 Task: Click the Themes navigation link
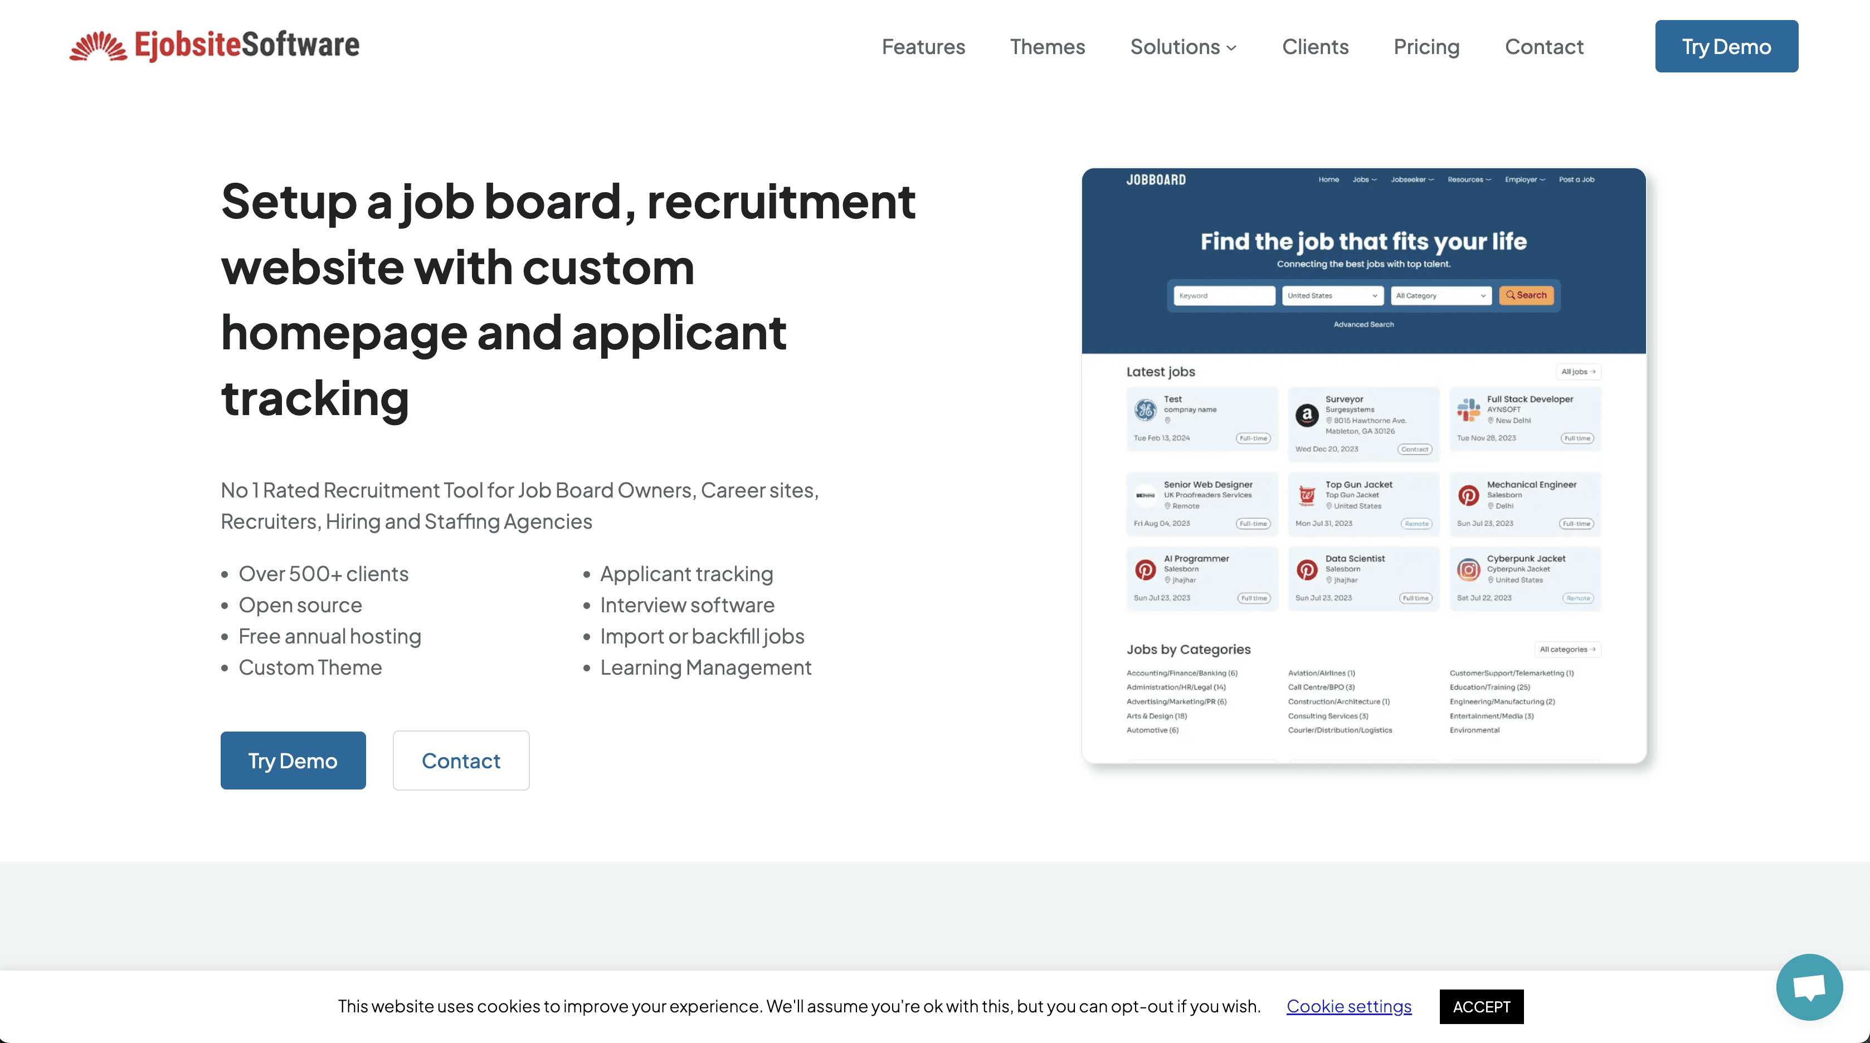click(1047, 46)
